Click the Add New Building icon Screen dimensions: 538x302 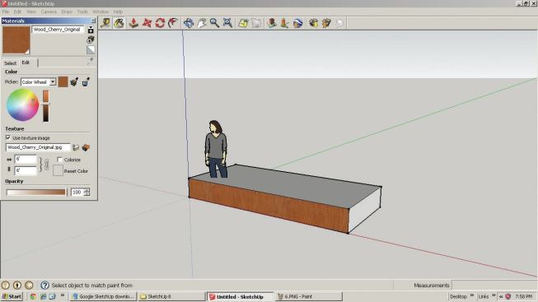(x=272, y=23)
